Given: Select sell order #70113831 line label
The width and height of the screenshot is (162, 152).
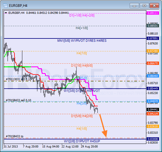Looking at the screenshot, I should tap(18, 79).
